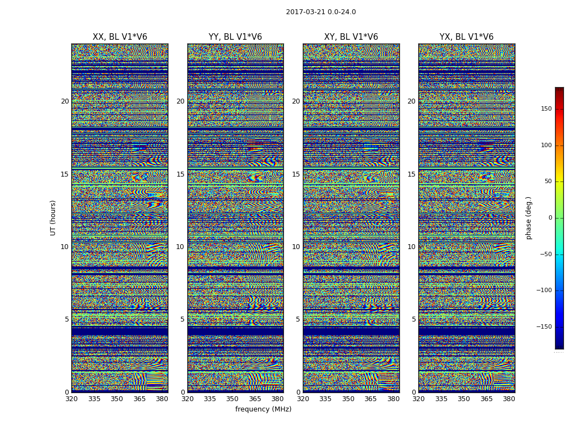
Task: Click the XY phase waterfall plot
Action: (x=351, y=218)
